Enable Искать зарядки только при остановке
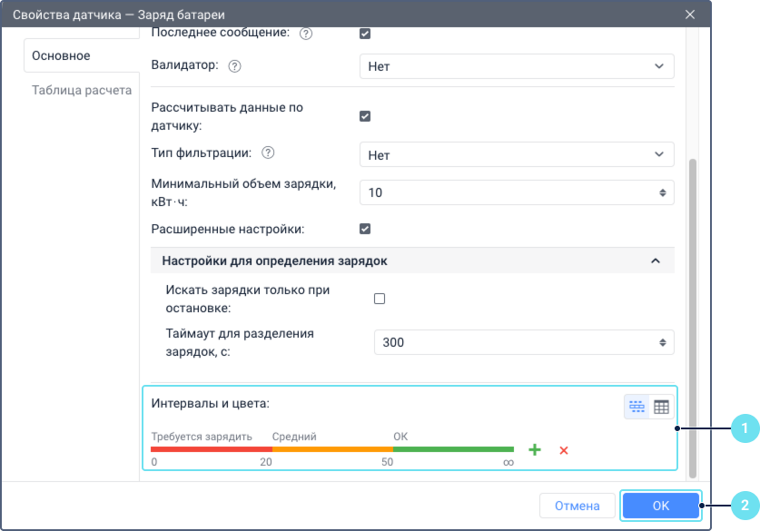 pyautogui.click(x=380, y=299)
